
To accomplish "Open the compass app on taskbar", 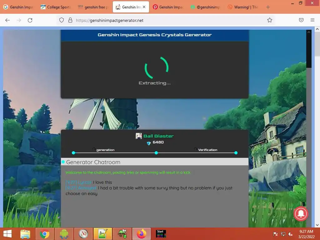I will 83,234.
